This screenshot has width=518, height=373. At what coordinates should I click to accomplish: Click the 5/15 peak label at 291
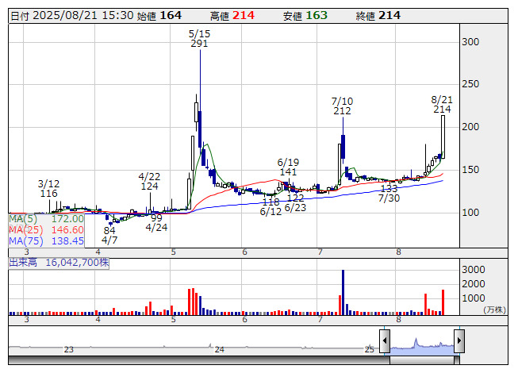199,38
